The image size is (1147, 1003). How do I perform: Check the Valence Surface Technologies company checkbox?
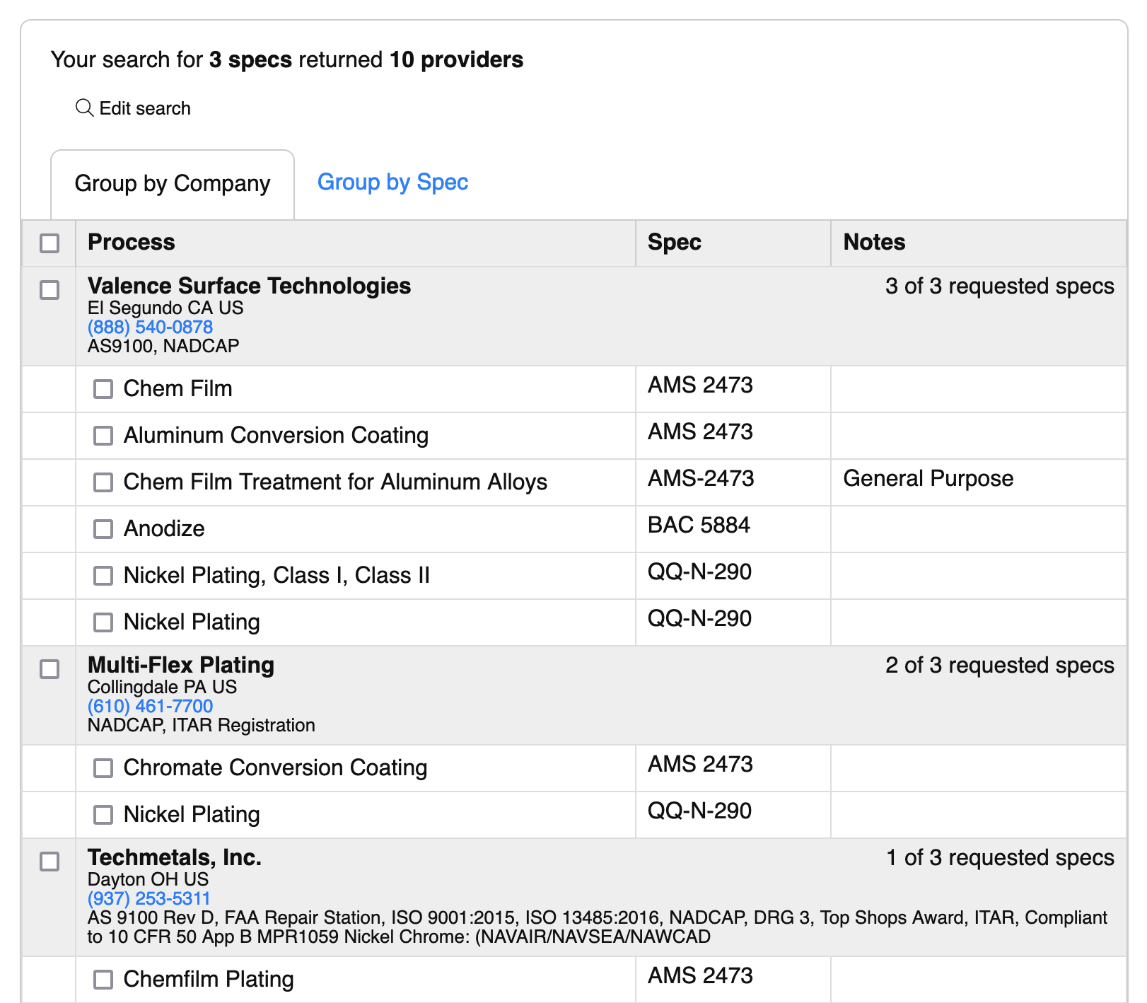click(49, 290)
